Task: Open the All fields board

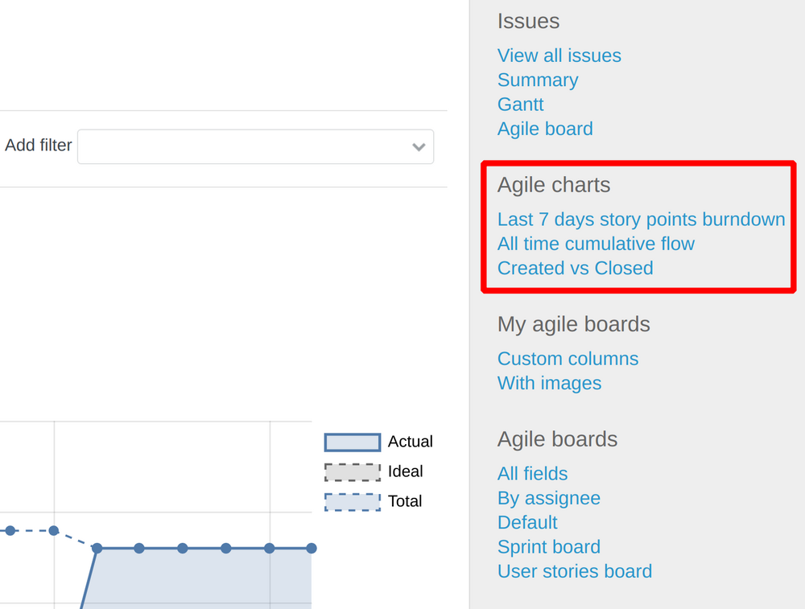Action: pyautogui.click(x=532, y=474)
